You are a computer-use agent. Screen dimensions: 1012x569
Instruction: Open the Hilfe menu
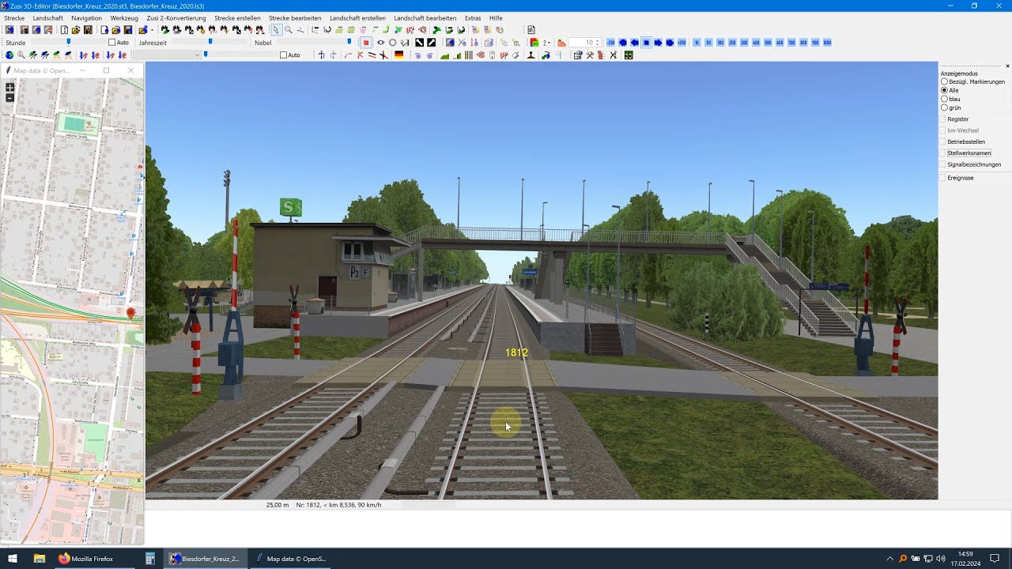pos(496,18)
